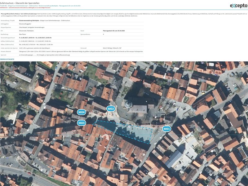The width and height of the screenshot is (248, 186).
Task: Select the M04 barrier marker on map
Action: (82, 112)
